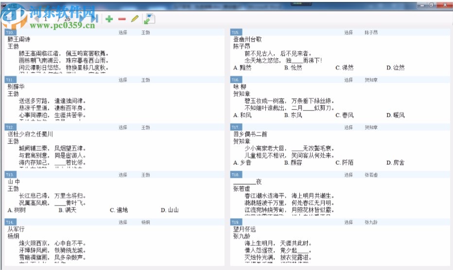This screenshot has width=453, height=270.
Task: Go to previous page arrow
Action: click(x=36, y=19)
